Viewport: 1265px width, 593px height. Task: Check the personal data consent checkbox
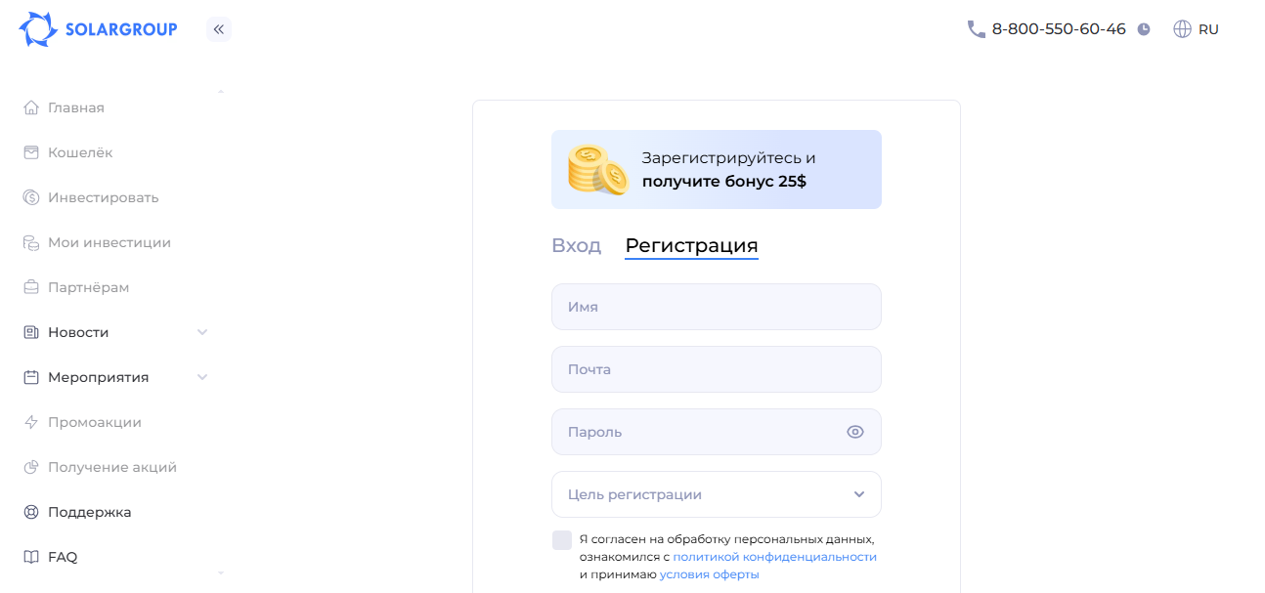562,540
